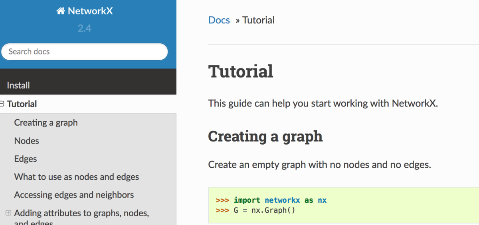Open the NetworkX home title link
The width and height of the screenshot is (479, 225).
pos(85,11)
